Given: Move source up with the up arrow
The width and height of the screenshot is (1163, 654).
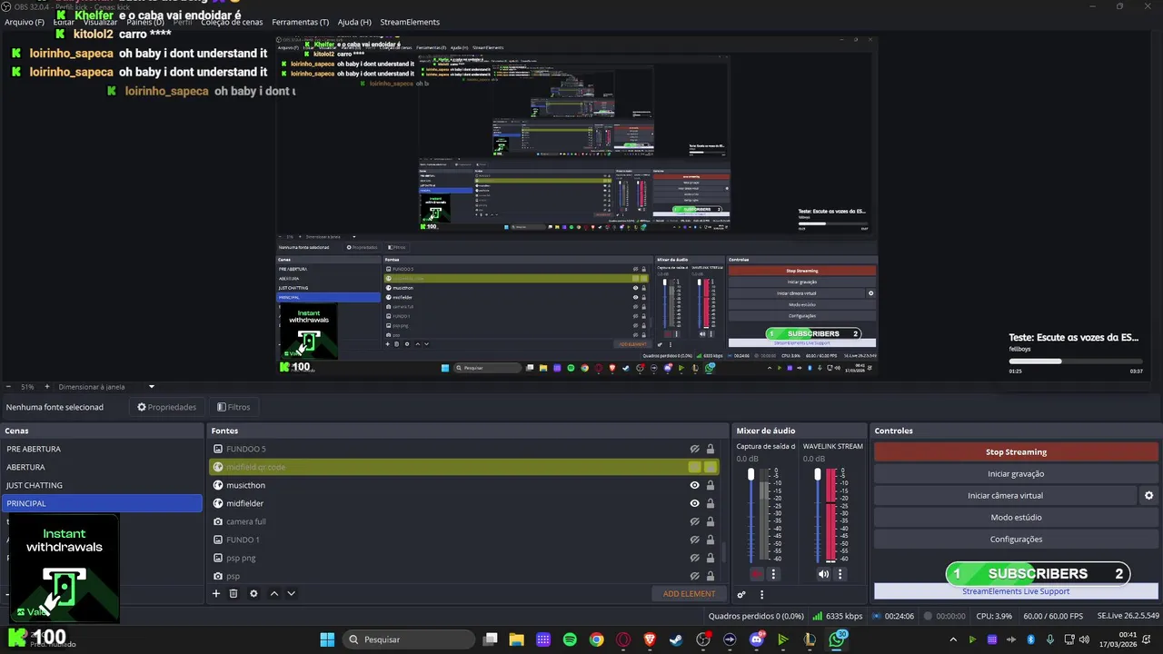Looking at the screenshot, I should pyautogui.click(x=273, y=593).
